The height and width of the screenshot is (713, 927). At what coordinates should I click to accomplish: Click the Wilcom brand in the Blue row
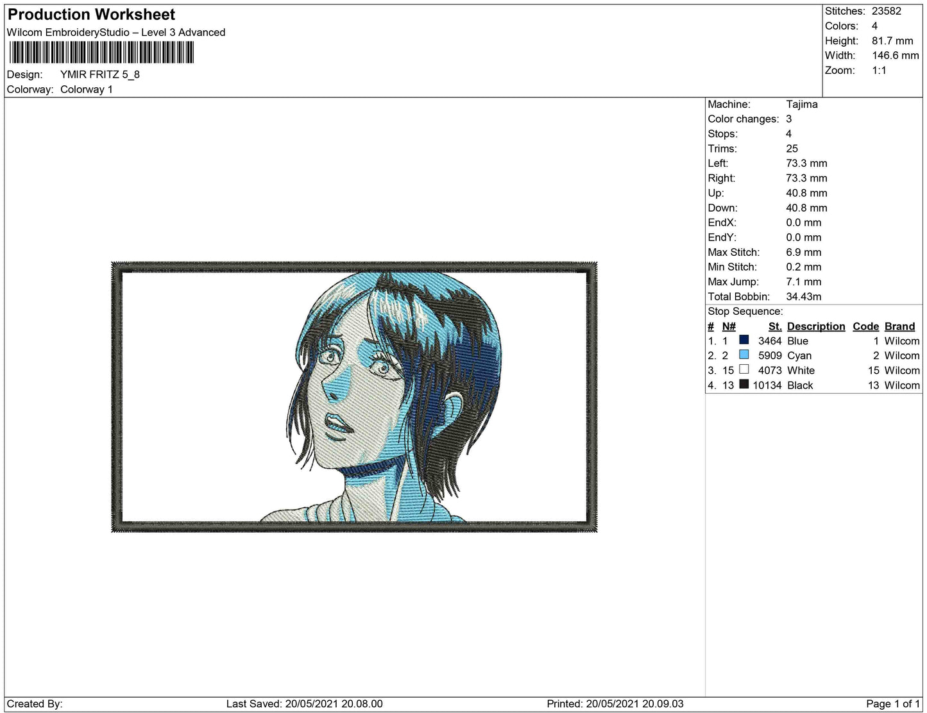tap(902, 340)
